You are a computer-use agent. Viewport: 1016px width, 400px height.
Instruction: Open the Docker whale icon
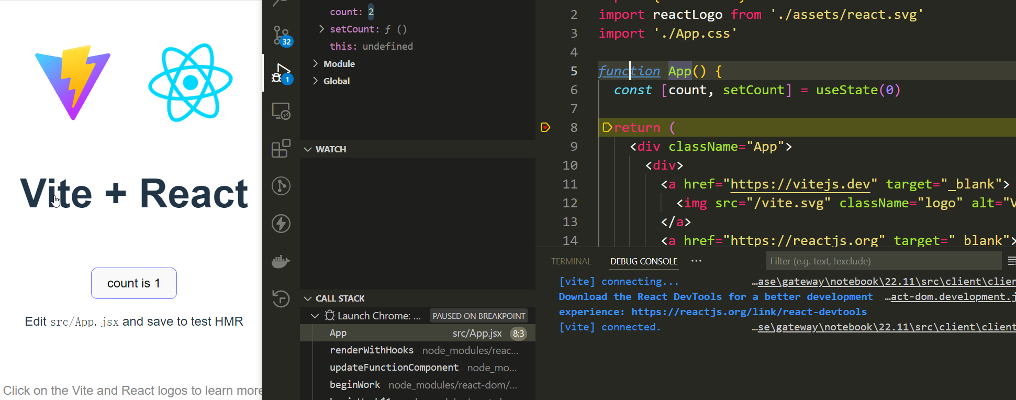[281, 261]
